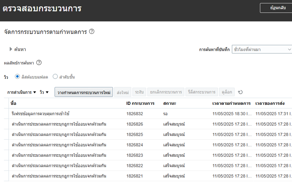
Task: Click วางกำหนดการกระบวนการใหม่ button
Action: (x=84, y=92)
